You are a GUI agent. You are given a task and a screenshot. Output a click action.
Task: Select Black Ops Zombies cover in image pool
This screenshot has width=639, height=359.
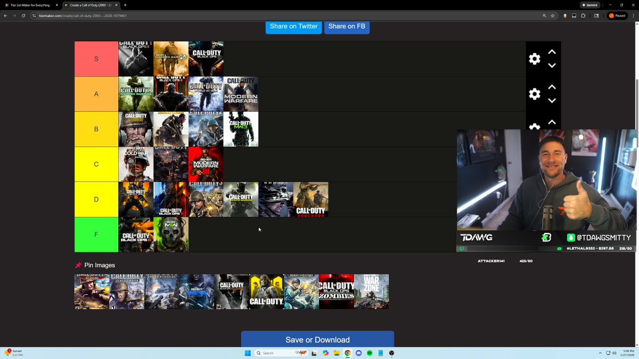(337, 291)
